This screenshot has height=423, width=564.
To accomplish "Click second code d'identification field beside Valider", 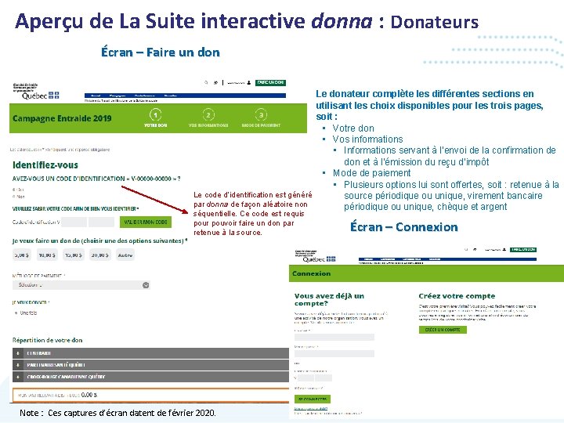I will pos(101,222).
